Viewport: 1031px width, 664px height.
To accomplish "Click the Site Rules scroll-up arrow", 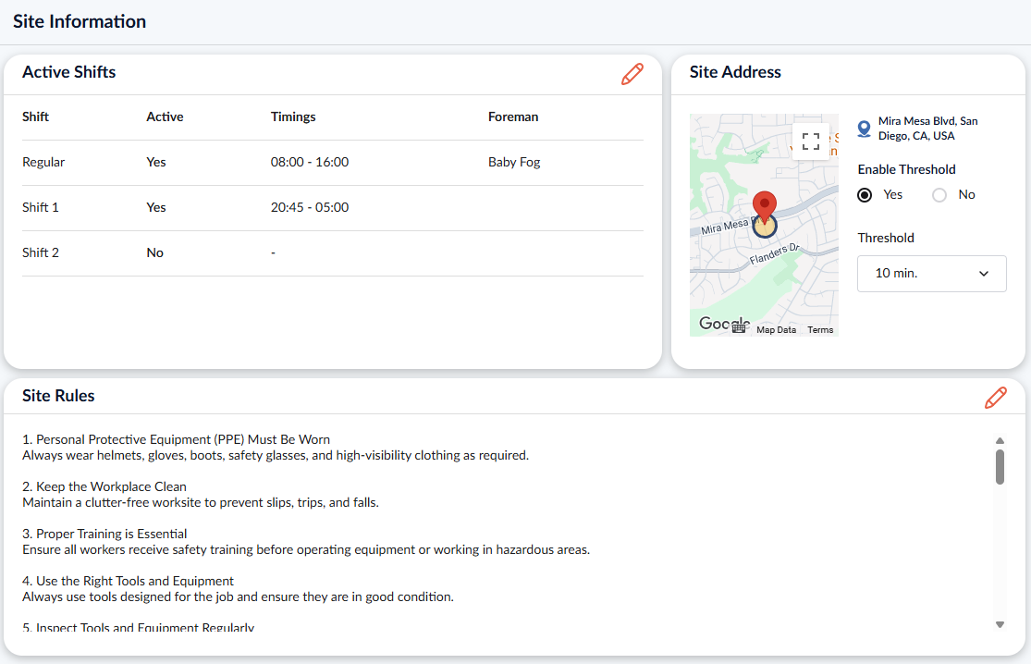I will click(1000, 440).
